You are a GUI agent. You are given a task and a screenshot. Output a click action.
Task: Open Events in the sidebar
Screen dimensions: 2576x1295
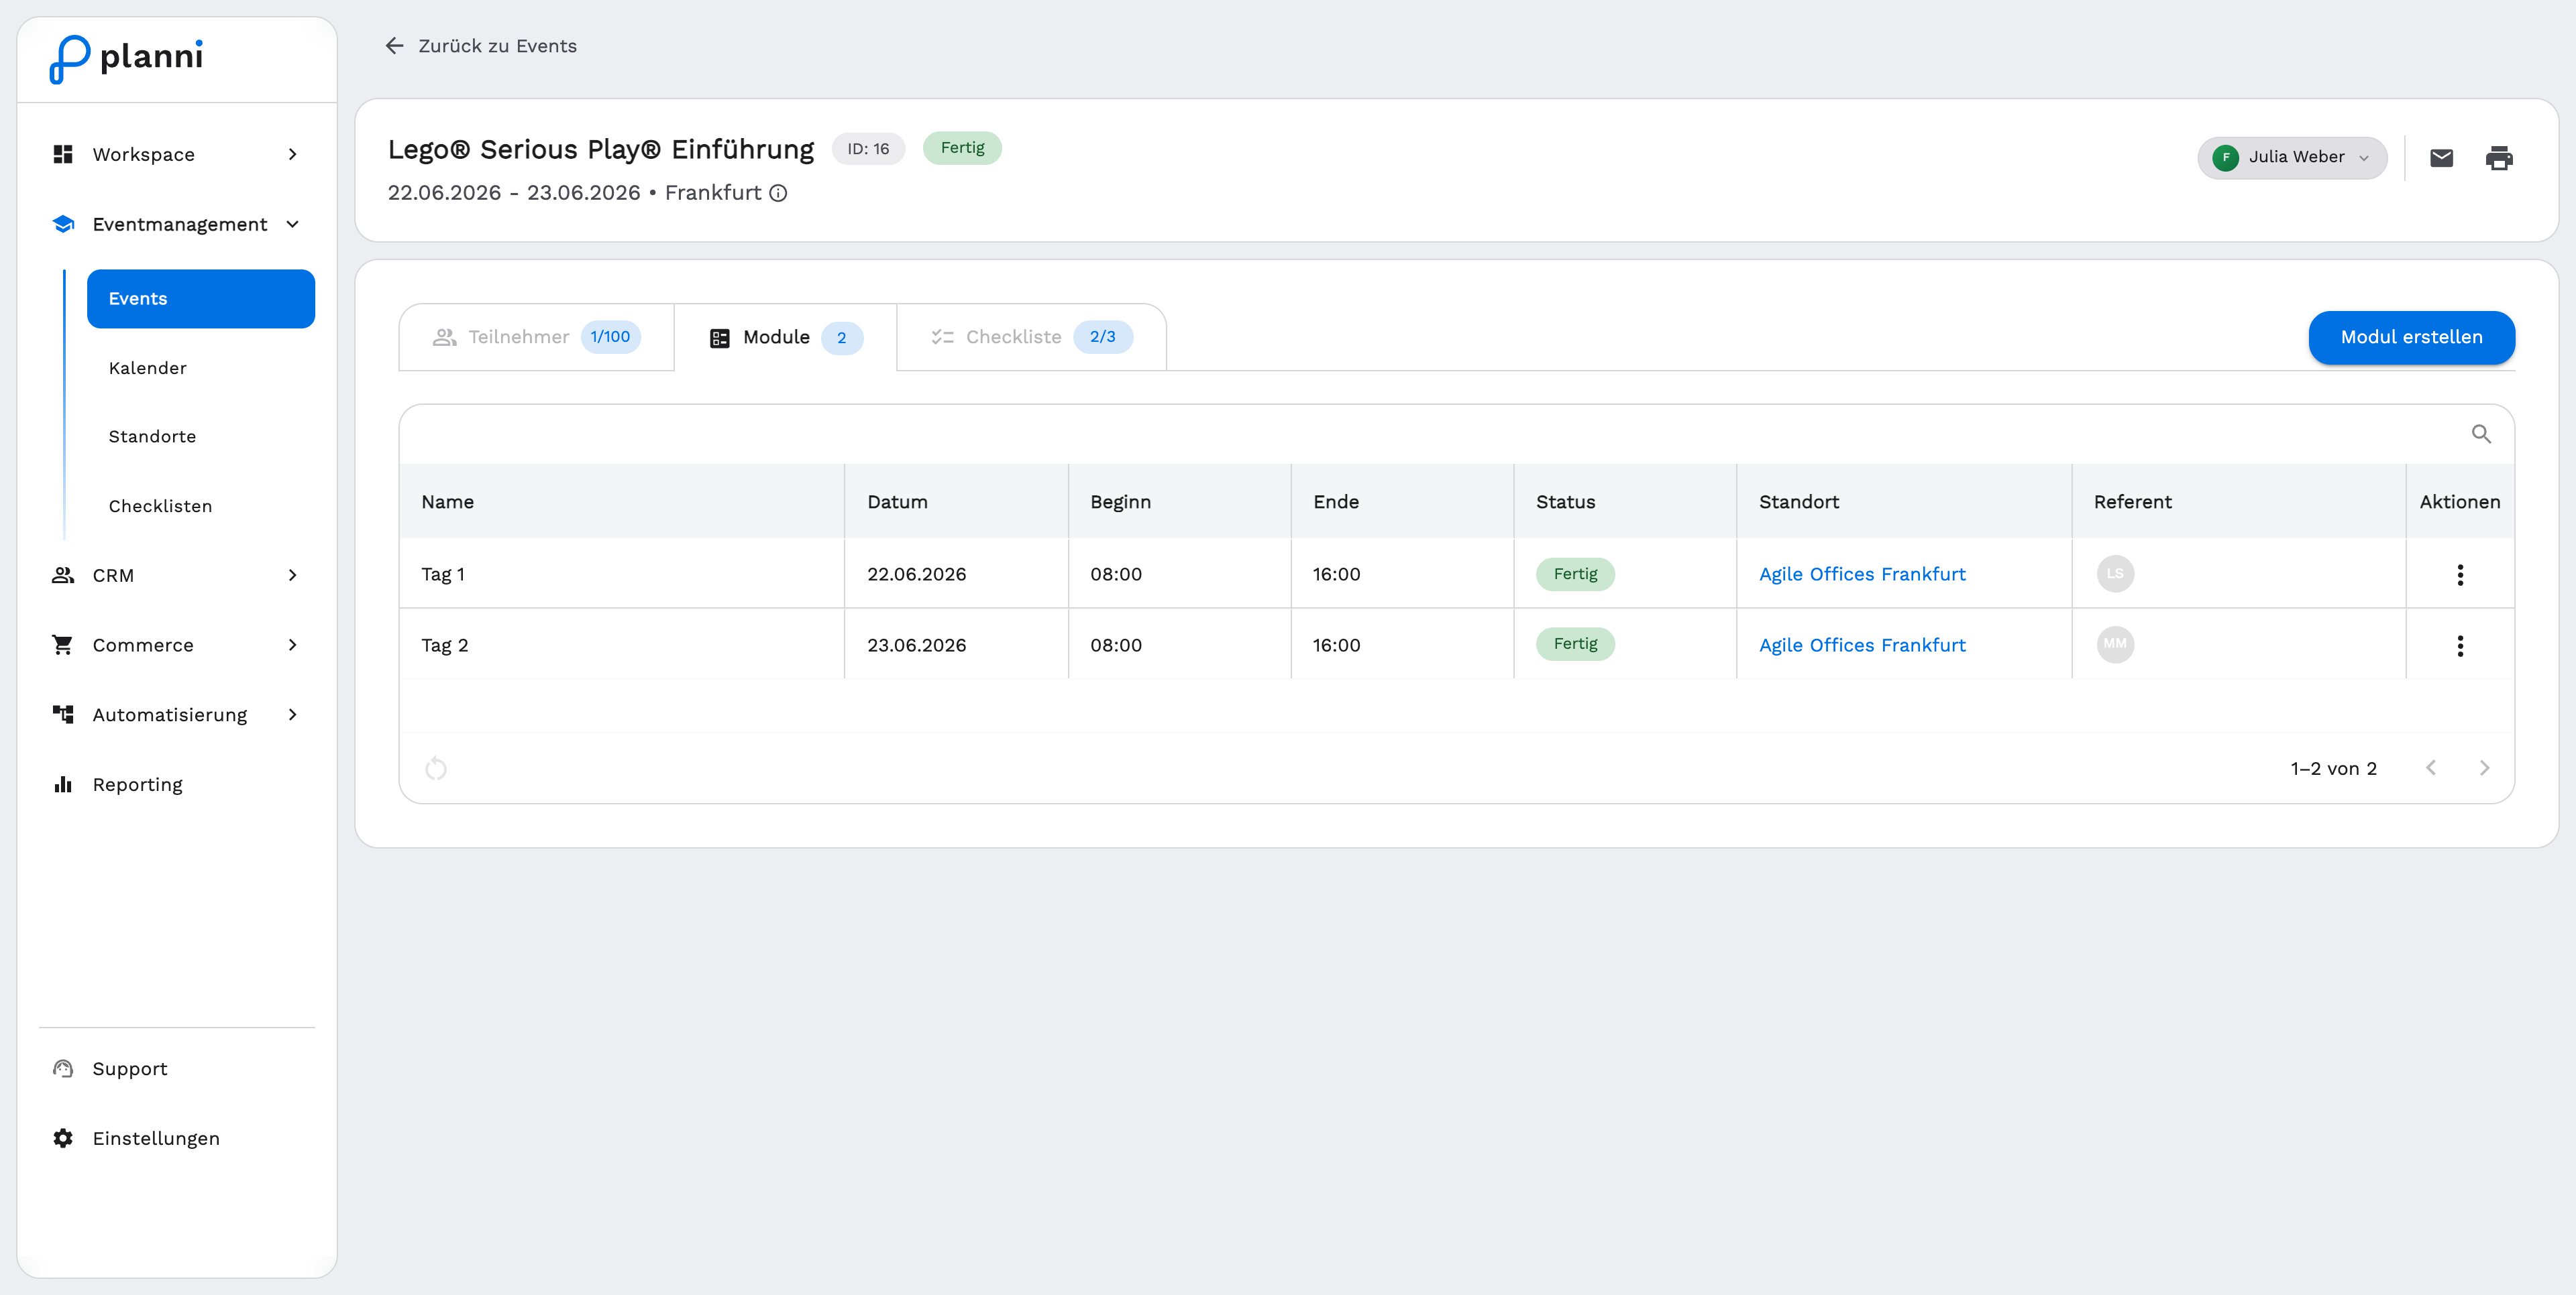[201, 299]
